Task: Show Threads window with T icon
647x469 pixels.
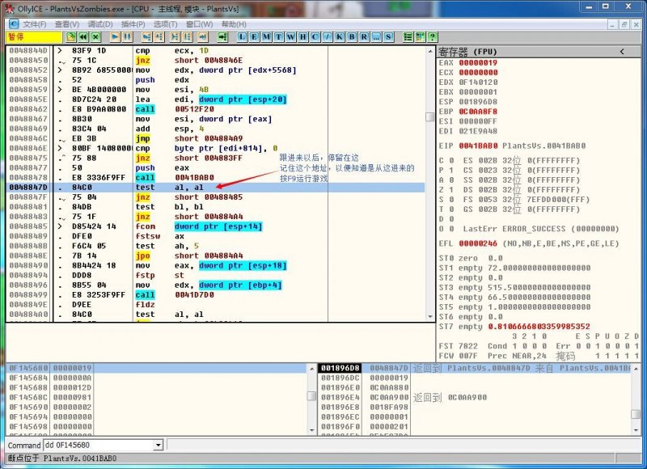Action: 278,37
